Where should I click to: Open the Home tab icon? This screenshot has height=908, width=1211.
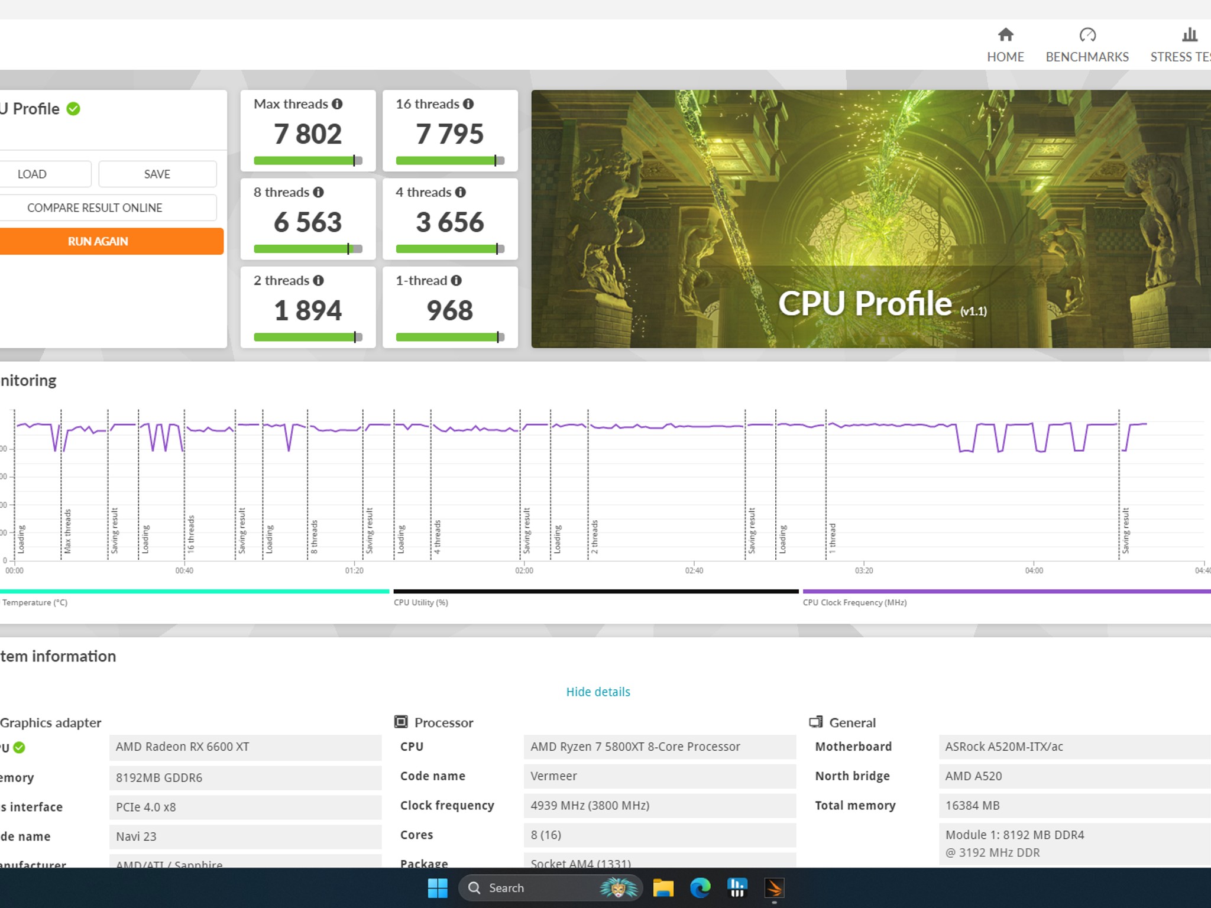coord(1005,34)
